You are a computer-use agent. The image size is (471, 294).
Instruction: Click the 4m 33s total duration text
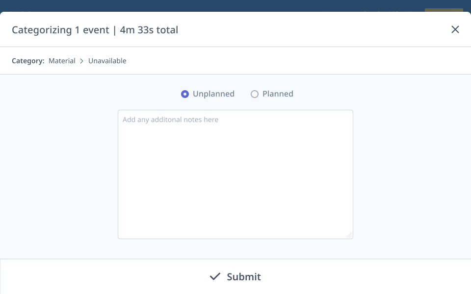pyautogui.click(x=148, y=30)
